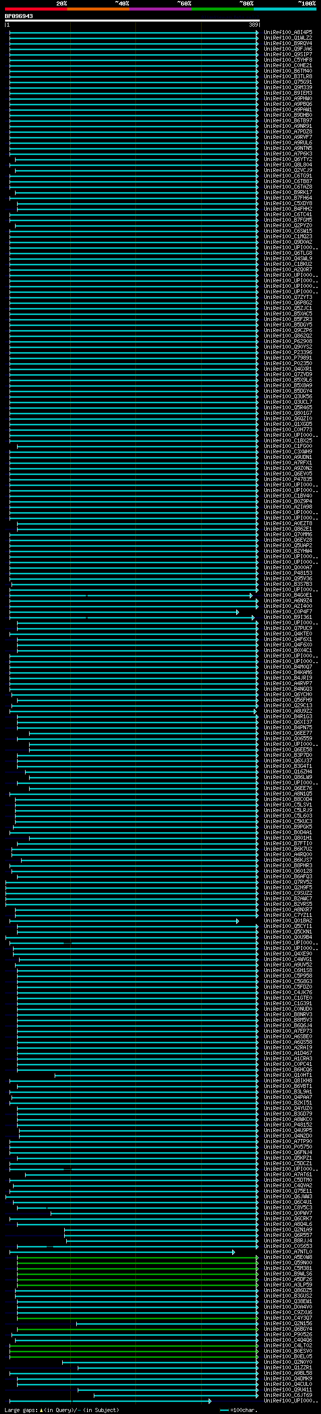Screen dimensions: 321x1414
Task: Select hit UniRef100_A9NR91
Action: coord(288,126)
